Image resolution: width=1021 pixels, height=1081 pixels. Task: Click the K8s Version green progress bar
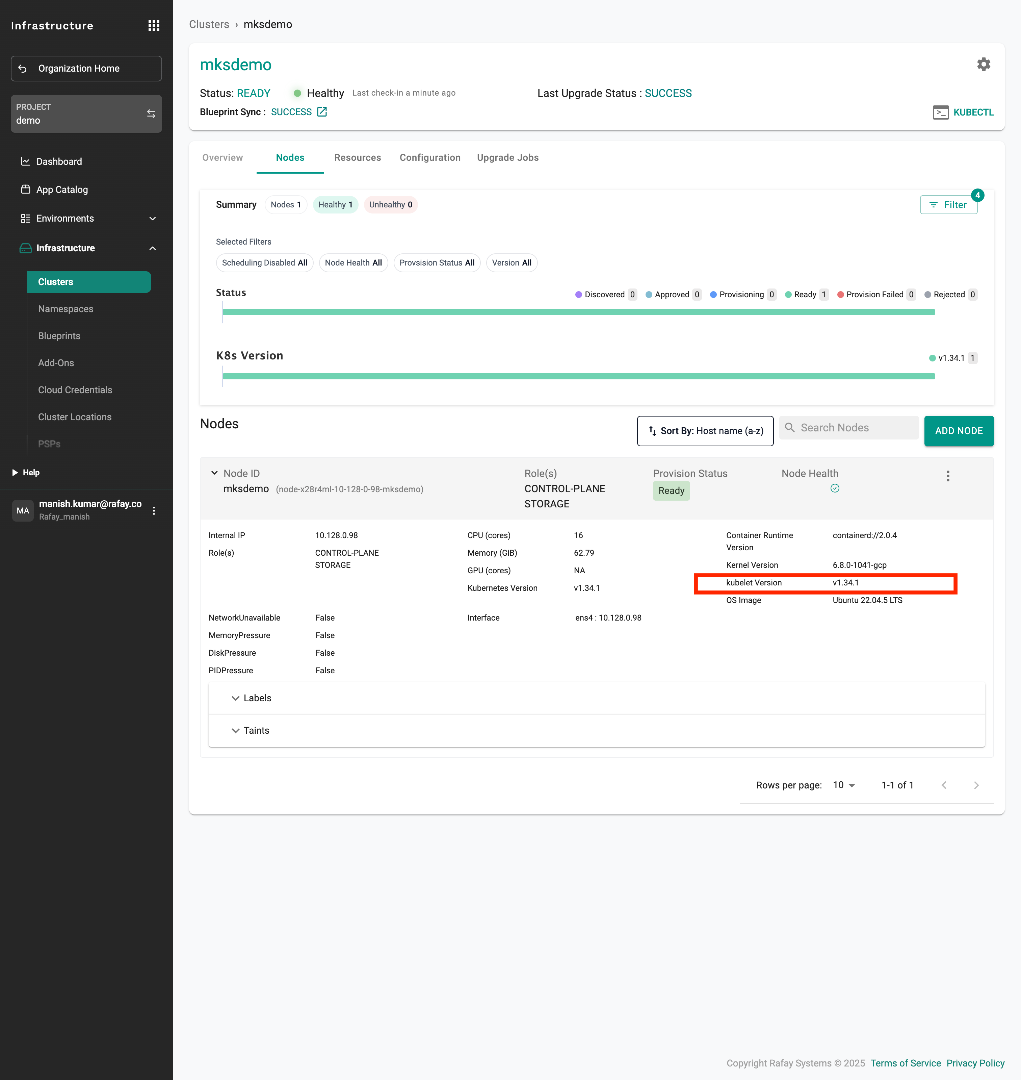coord(578,376)
